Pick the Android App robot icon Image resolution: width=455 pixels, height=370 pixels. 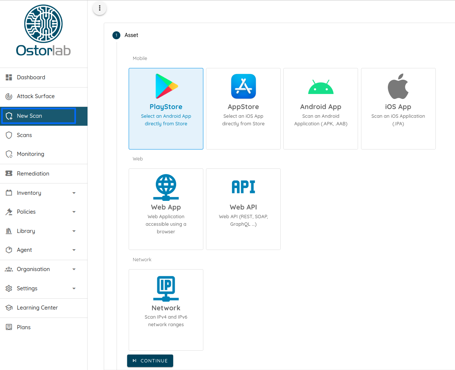tap(321, 87)
